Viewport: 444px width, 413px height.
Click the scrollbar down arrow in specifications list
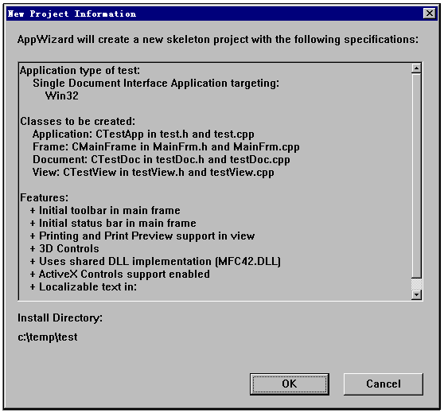coord(416,294)
